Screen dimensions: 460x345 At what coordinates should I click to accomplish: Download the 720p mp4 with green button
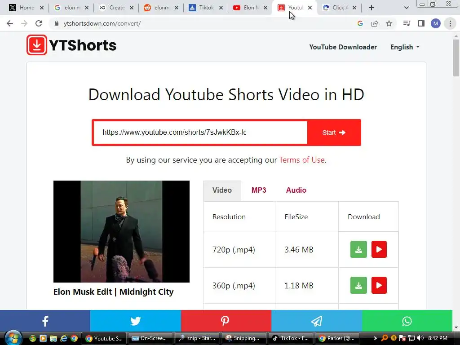pos(358,249)
